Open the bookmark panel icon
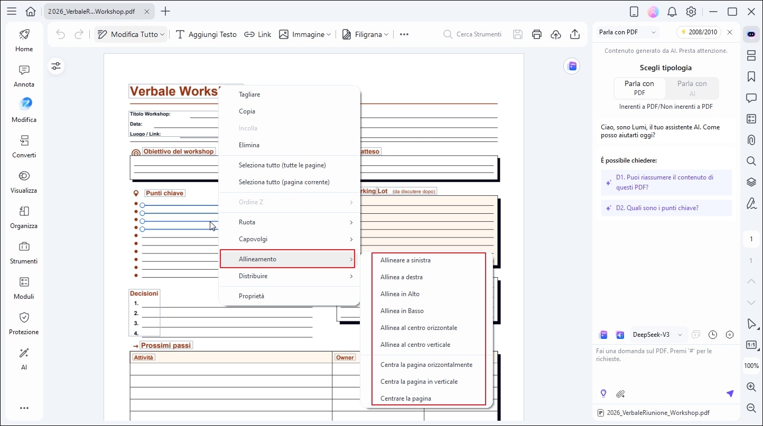Screen dimensions: 763x426 pos(751,77)
